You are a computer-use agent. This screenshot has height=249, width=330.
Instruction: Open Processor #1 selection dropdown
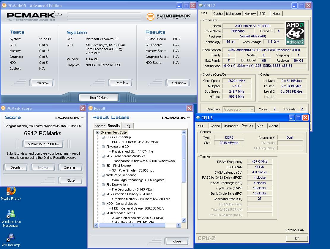[x=252, y=109]
